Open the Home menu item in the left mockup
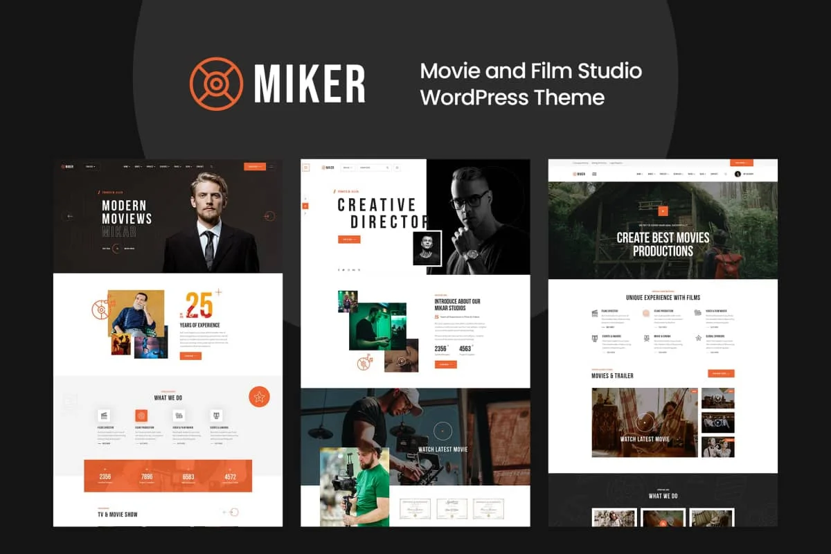This screenshot has height=554, width=831. coord(127,167)
